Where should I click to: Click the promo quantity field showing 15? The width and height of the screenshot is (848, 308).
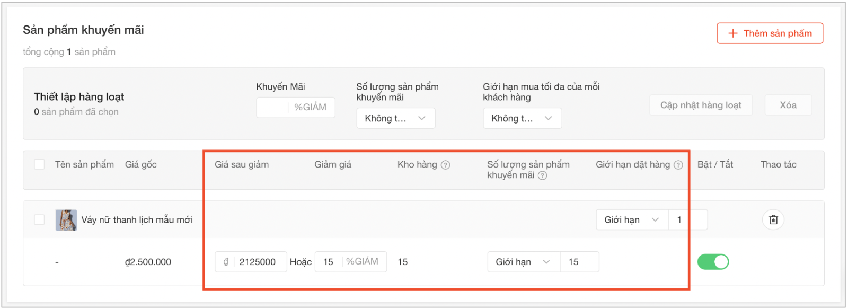579,262
